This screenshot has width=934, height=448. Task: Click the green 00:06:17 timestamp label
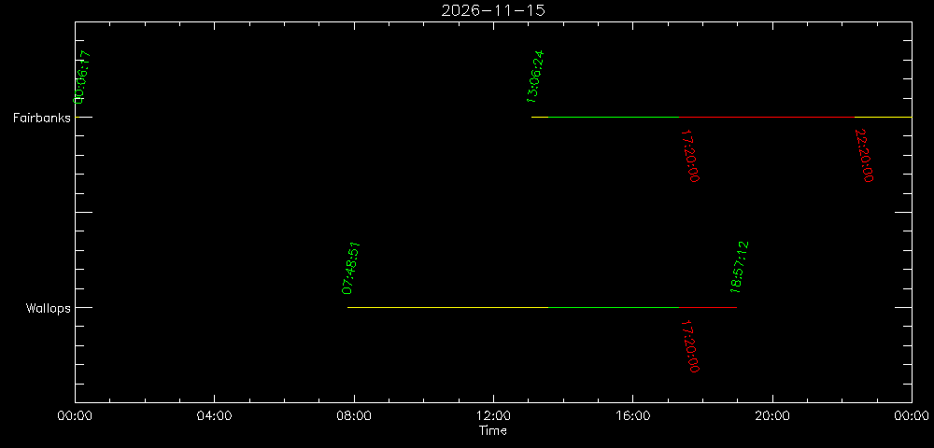pyautogui.click(x=82, y=78)
